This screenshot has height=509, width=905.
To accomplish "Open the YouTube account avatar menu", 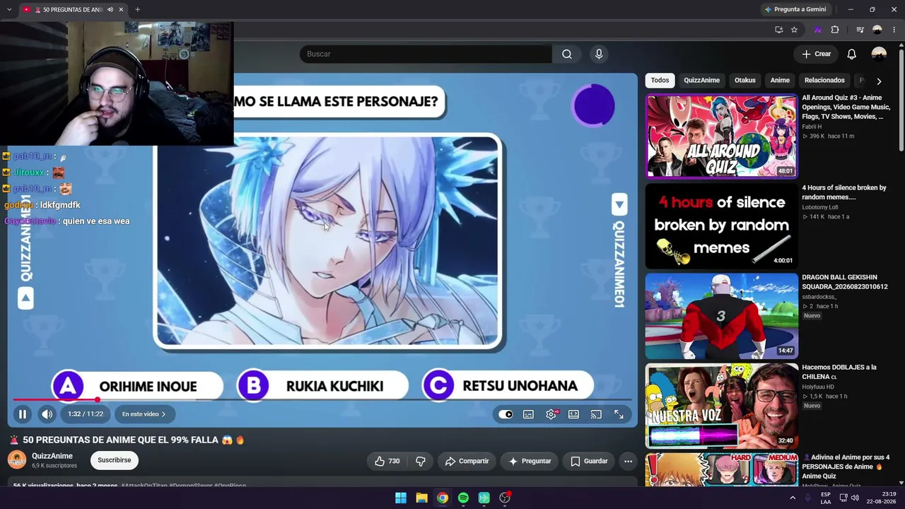I will (879, 54).
